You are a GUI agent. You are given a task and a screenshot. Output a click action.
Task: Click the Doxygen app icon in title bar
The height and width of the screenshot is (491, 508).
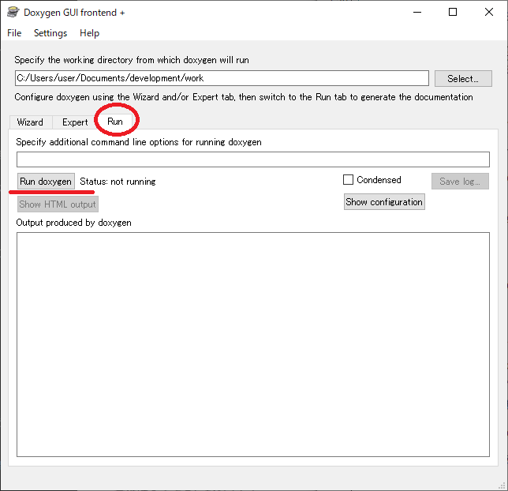[13, 13]
